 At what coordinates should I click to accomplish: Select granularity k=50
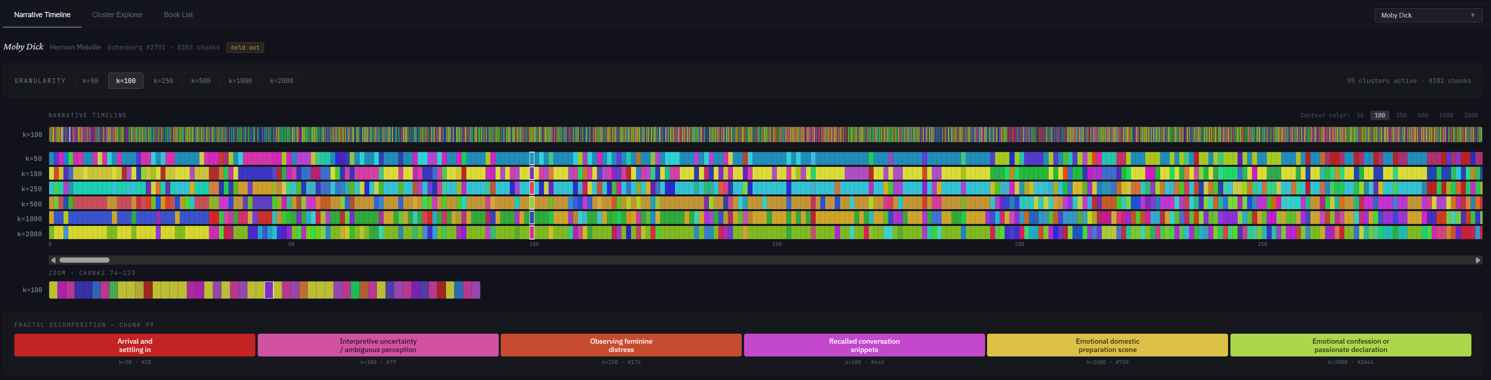click(91, 80)
